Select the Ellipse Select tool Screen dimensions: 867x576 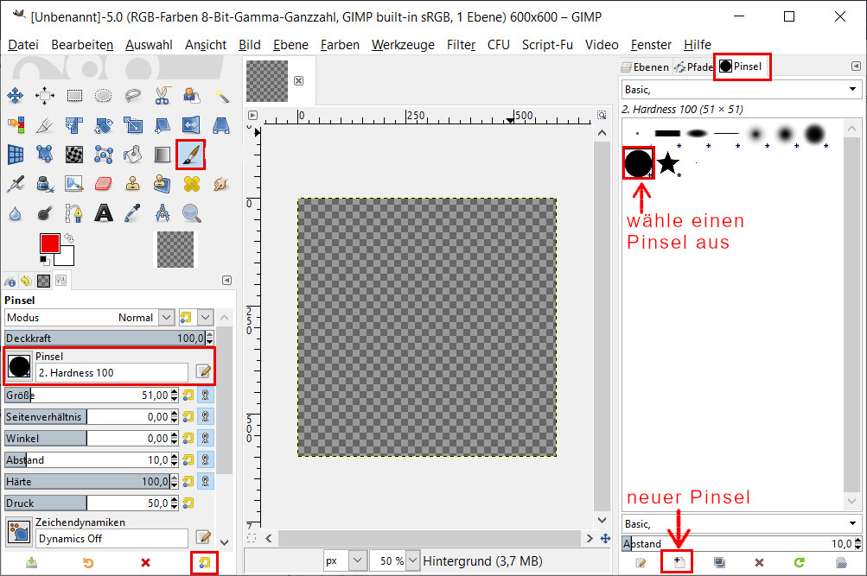pos(104,96)
